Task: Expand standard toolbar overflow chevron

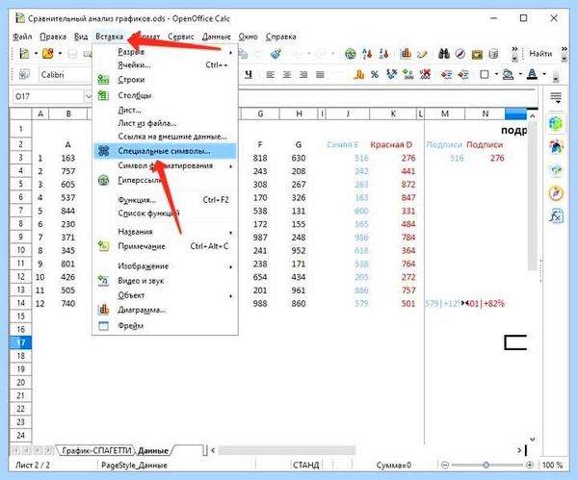Action: point(514,54)
